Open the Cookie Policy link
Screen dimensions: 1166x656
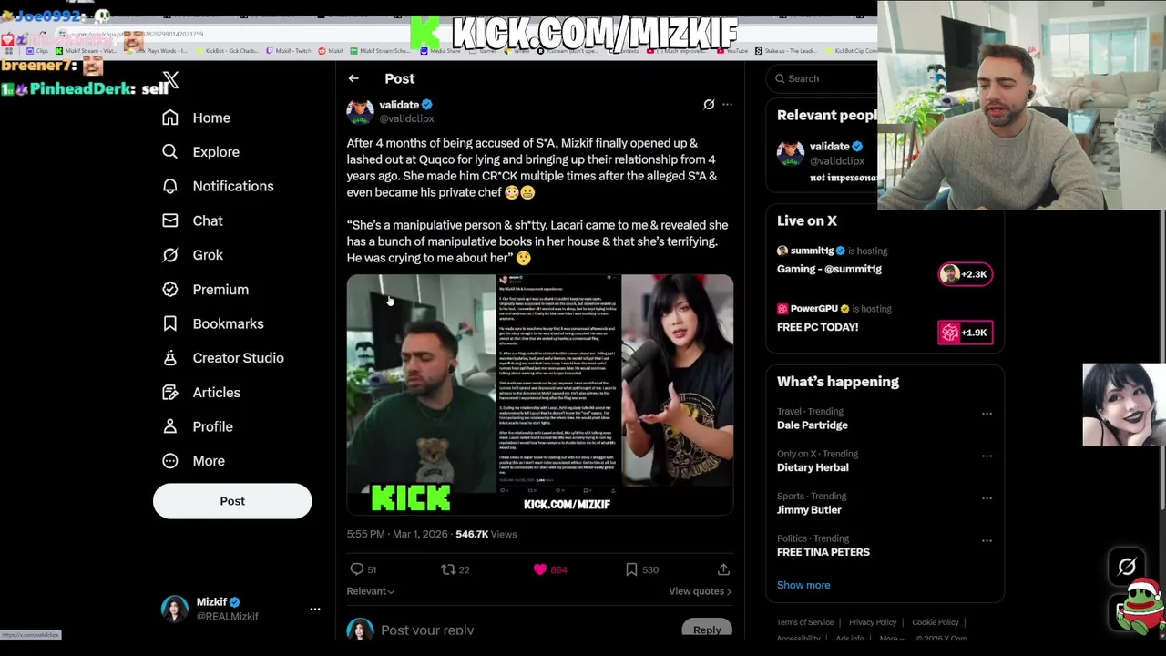click(936, 622)
